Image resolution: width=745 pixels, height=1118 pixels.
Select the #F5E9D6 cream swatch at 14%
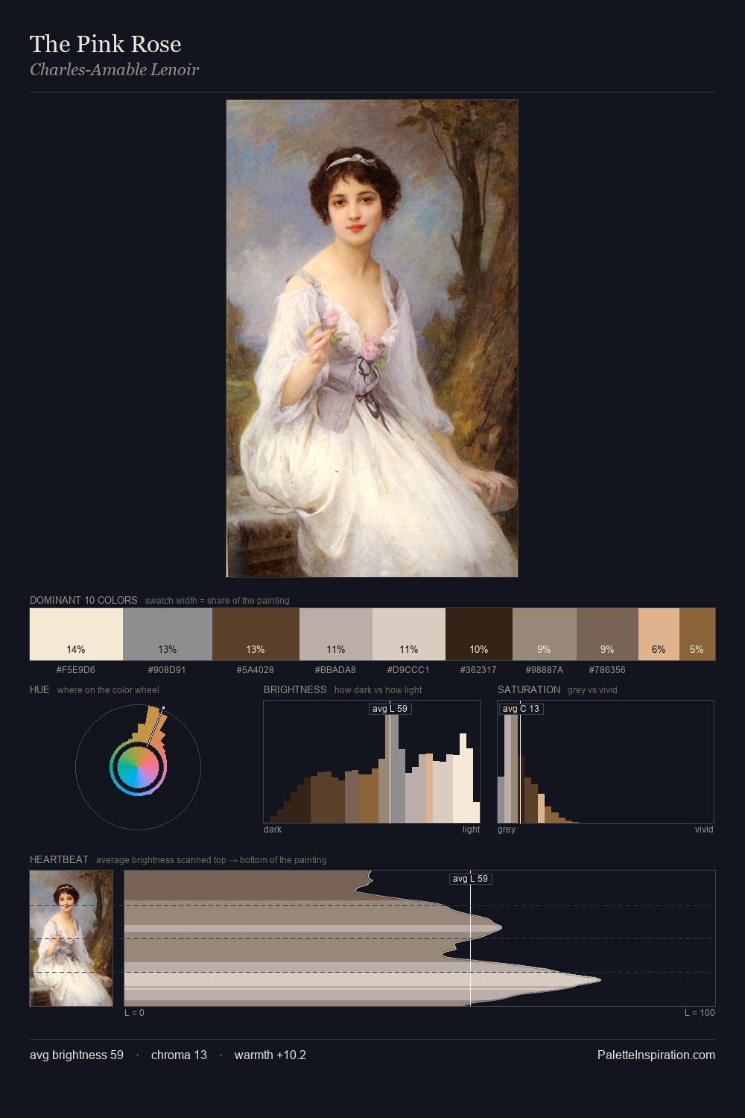76,634
